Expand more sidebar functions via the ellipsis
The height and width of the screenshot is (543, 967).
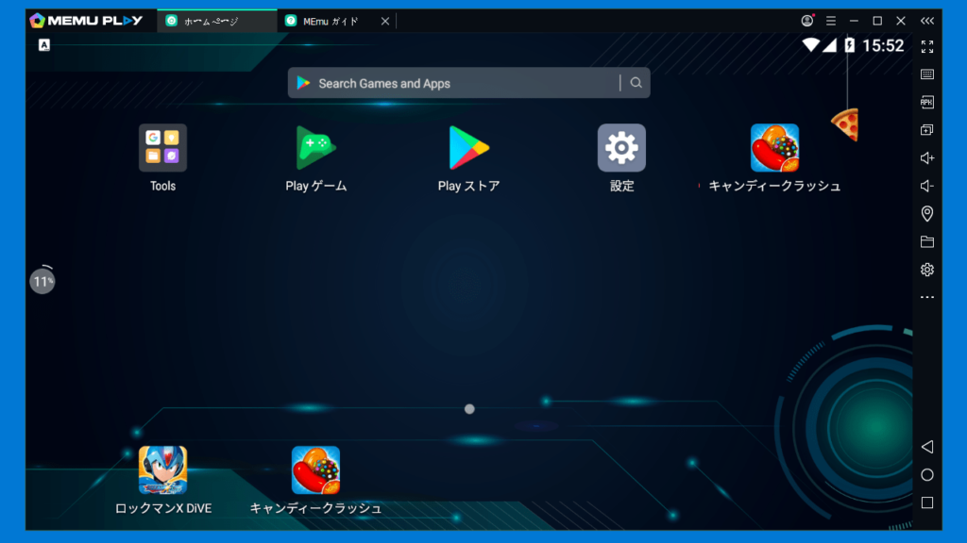[x=927, y=299]
